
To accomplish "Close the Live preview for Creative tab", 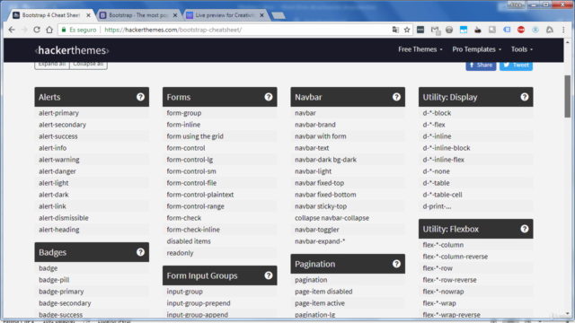I will 261,15.
